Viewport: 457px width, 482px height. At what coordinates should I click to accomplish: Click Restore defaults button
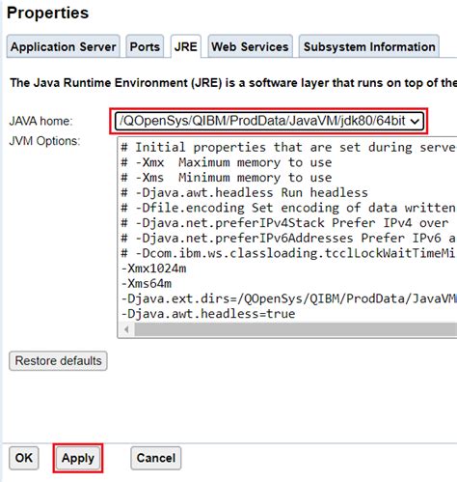point(58,360)
